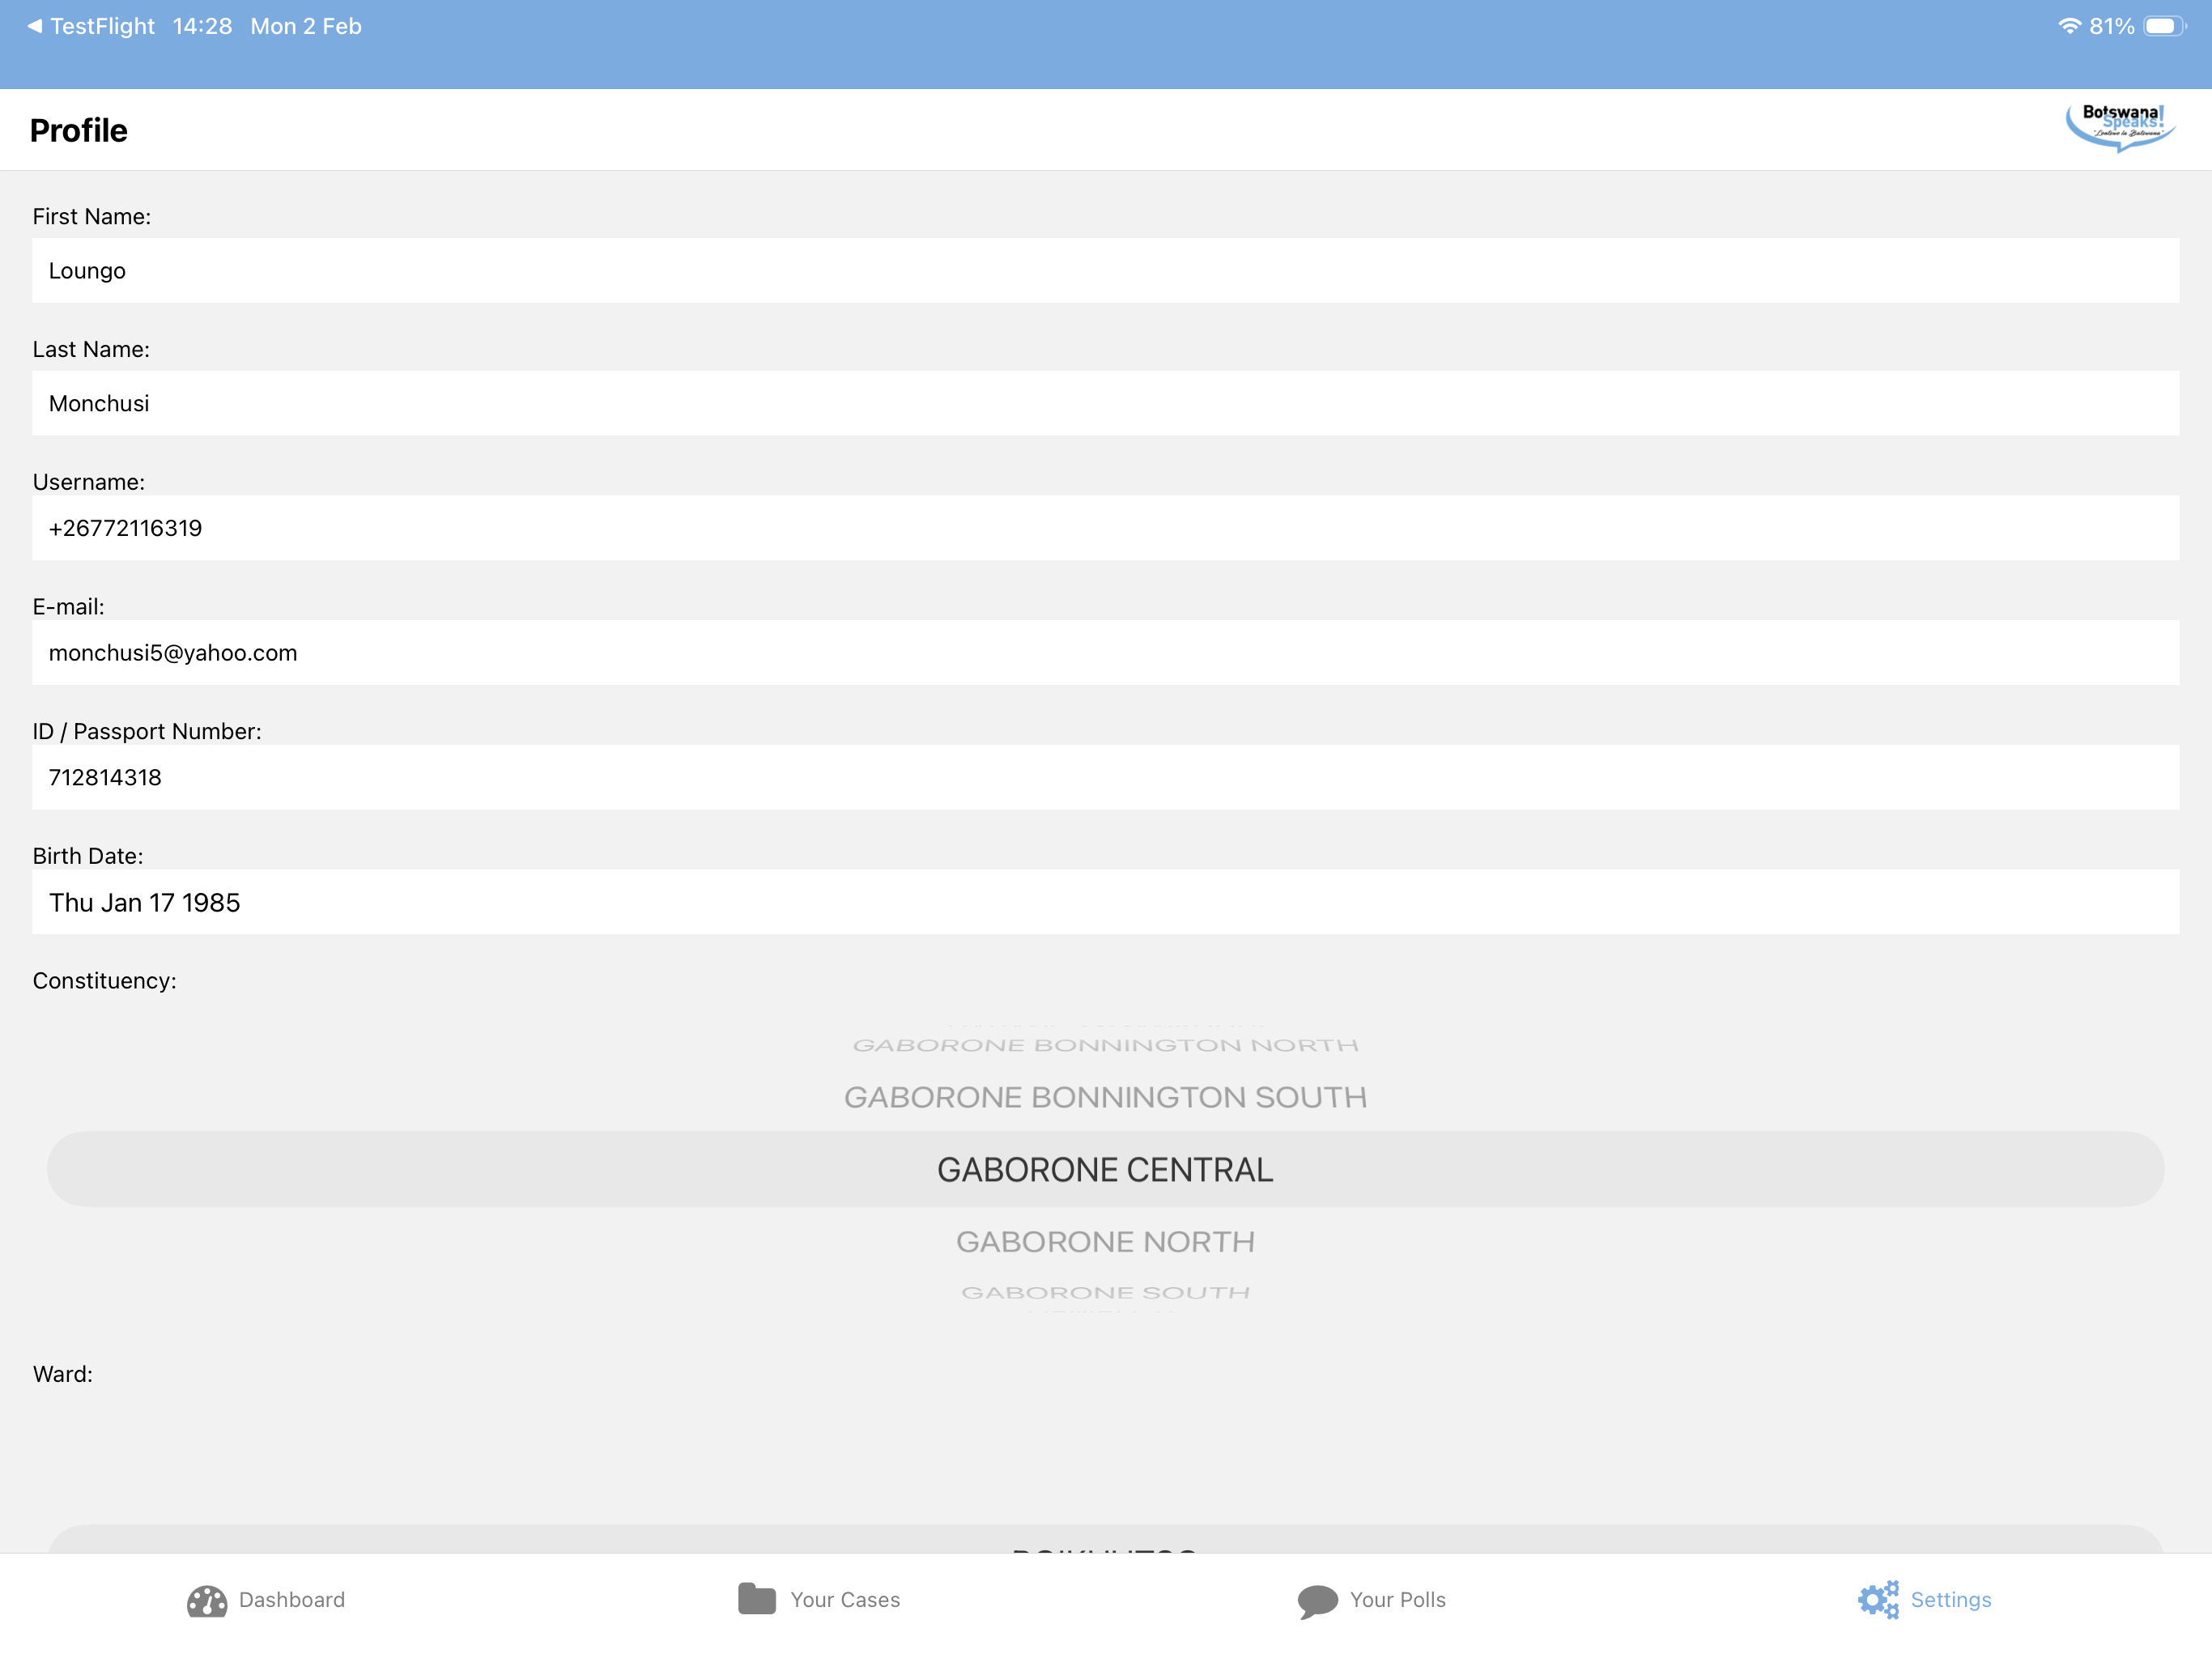Tap the 14:28 clock in status bar
The height and width of the screenshot is (1658, 2212).
point(202,26)
